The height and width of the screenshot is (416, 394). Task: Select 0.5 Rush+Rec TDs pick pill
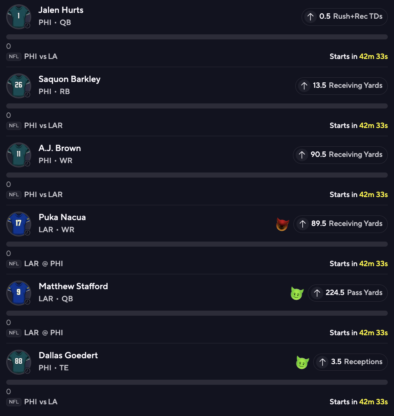(344, 17)
